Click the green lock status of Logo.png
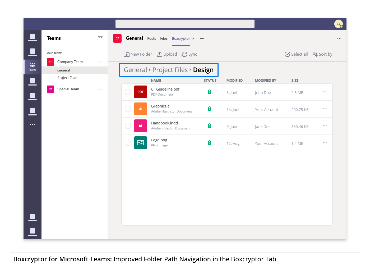 coord(210,143)
